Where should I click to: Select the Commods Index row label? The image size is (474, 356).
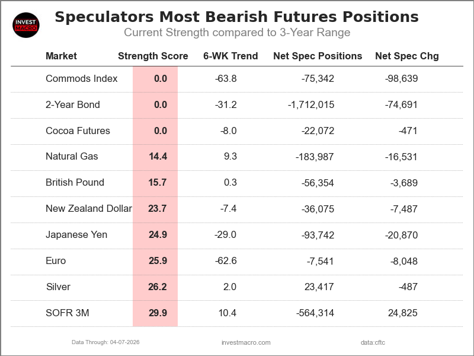point(82,79)
